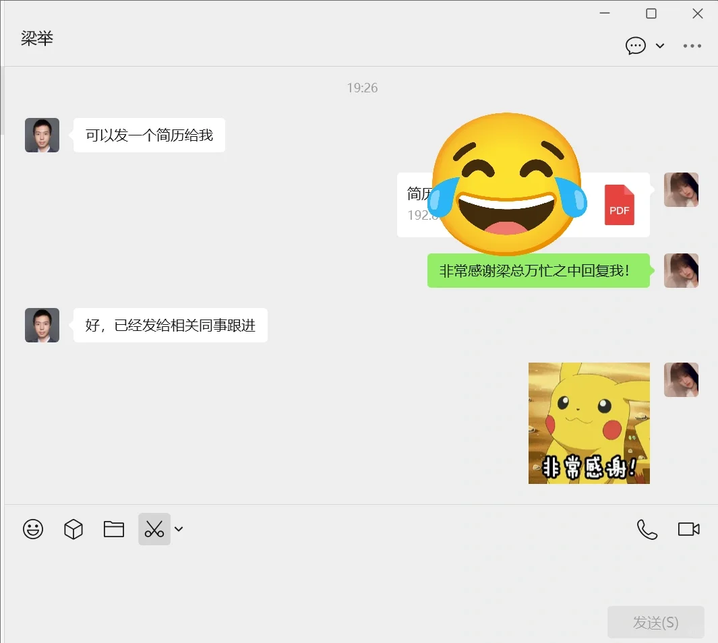Click avatar beside 好，已经发给相关同事跟进
Image resolution: width=718 pixels, height=643 pixels.
42,325
